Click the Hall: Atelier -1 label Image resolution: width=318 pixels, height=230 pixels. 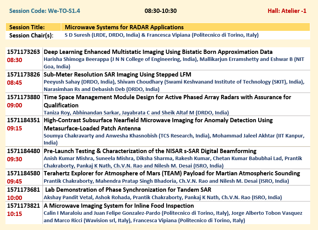(x=287, y=11)
